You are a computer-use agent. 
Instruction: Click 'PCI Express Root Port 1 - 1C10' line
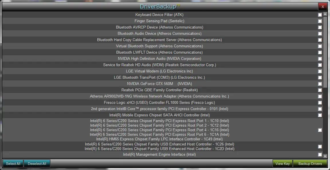pyautogui.click(x=160, y=121)
